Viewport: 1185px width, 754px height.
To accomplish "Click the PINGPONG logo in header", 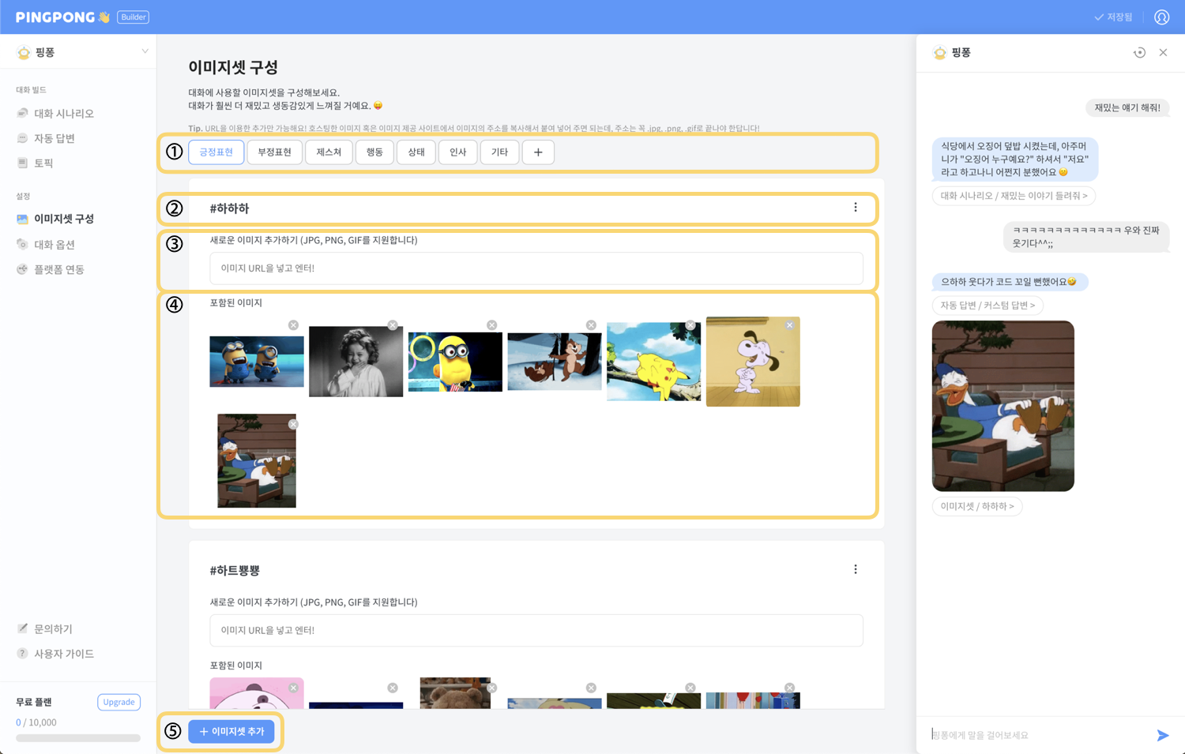I will click(62, 17).
